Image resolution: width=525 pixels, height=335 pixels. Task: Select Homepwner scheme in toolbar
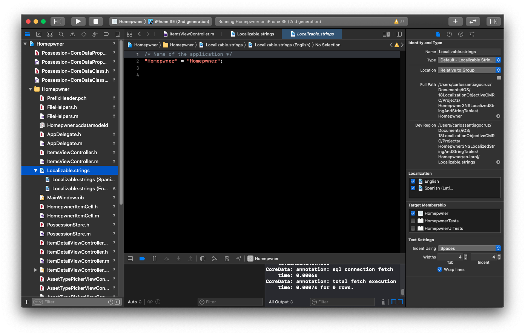(x=127, y=21)
